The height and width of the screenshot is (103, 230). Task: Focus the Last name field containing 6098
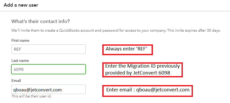click(48, 69)
